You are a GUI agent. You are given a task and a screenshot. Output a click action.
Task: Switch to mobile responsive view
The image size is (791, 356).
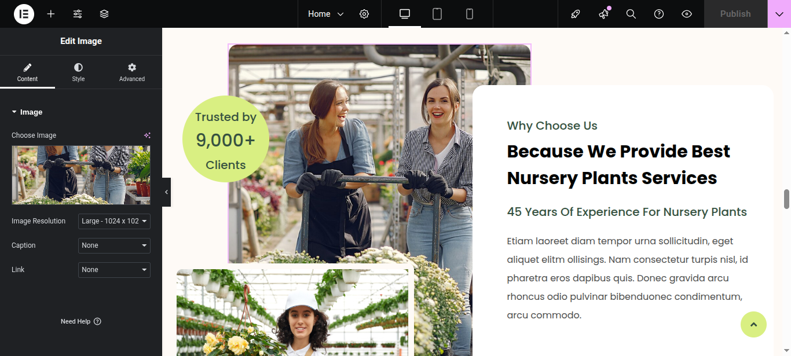pyautogui.click(x=470, y=14)
